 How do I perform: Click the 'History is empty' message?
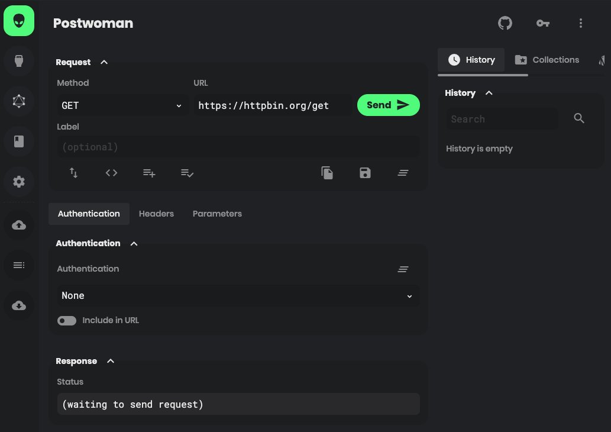coord(479,149)
